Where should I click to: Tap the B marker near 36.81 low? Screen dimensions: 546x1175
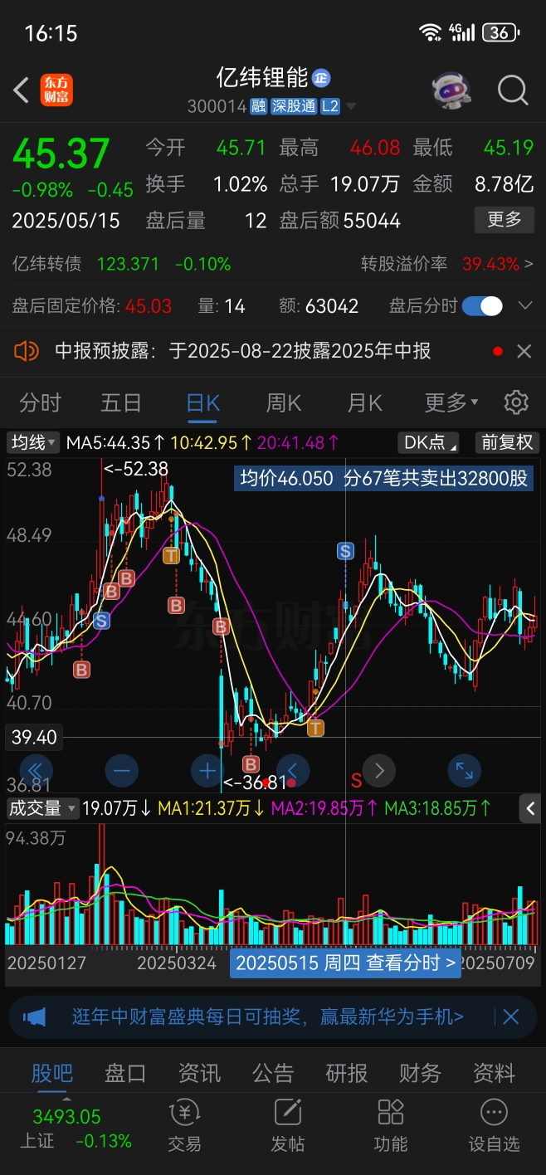pyautogui.click(x=250, y=763)
